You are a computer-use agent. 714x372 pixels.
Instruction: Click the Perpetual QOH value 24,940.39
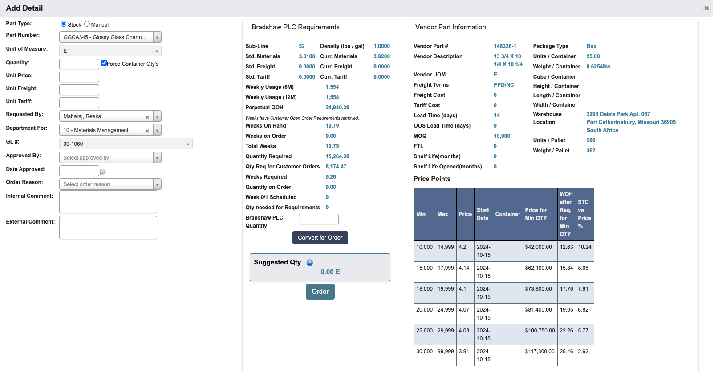point(337,108)
